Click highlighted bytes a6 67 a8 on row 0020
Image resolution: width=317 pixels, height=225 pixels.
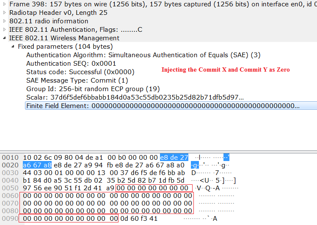coord(37,165)
